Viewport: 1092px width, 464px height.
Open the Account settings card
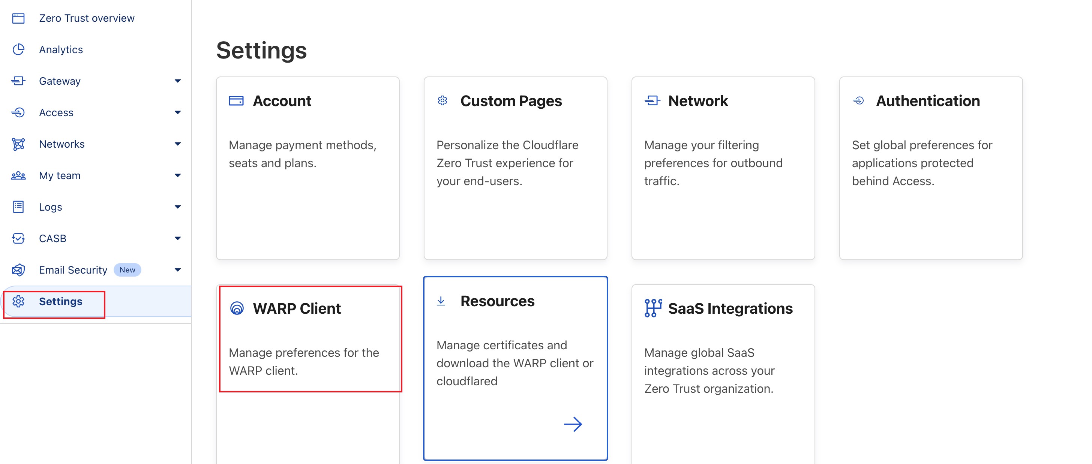point(307,168)
